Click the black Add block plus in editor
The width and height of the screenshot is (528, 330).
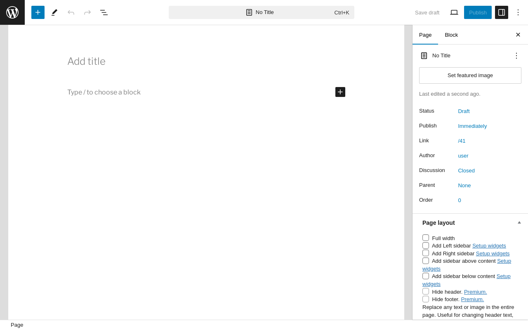tap(340, 92)
